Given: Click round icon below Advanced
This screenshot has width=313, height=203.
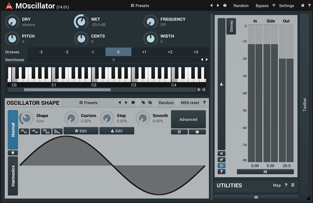Looking at the screenshot, I should pos(197,132).
